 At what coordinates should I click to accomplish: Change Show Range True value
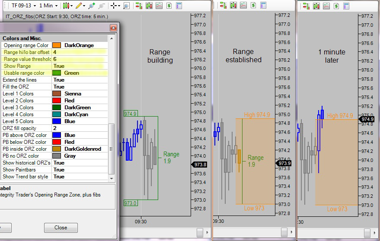tap(80, 66)
